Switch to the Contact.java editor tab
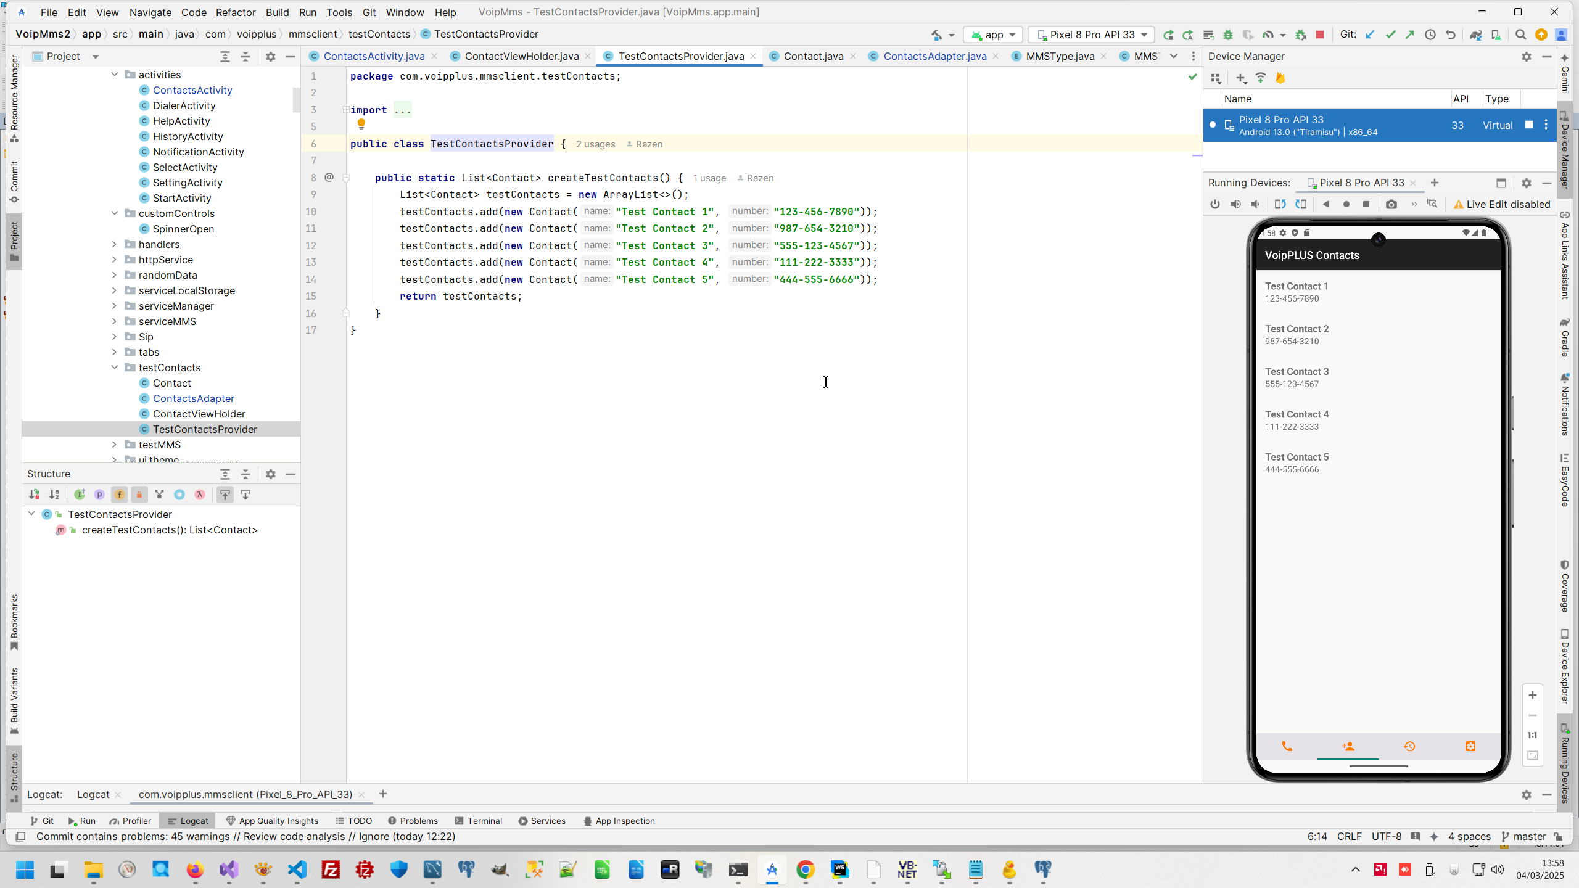The height and width of the screenshot is (888, 1579). tap(813, 56)
